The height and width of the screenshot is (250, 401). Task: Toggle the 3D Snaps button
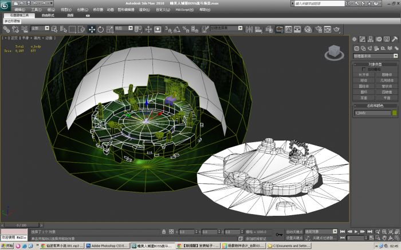pos(168,29)
